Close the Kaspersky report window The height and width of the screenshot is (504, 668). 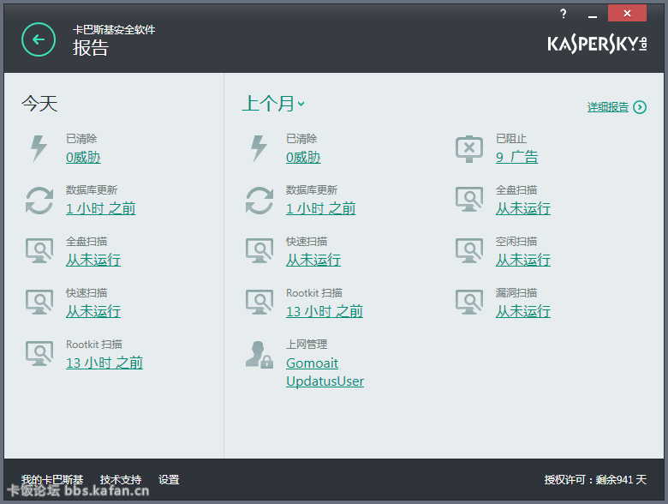pos(627,13)
